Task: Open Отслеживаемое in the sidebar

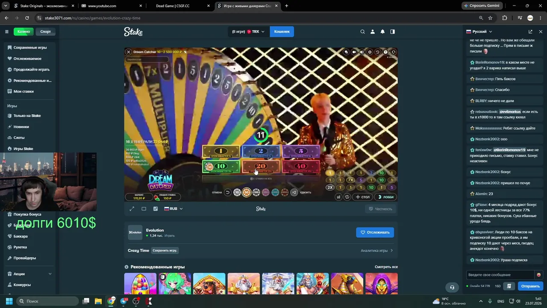Action: [x=30, y=59]
